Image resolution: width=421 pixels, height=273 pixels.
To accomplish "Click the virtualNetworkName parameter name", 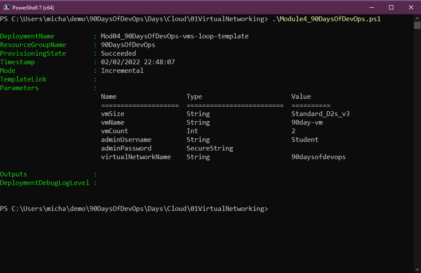I will (136, 157).
